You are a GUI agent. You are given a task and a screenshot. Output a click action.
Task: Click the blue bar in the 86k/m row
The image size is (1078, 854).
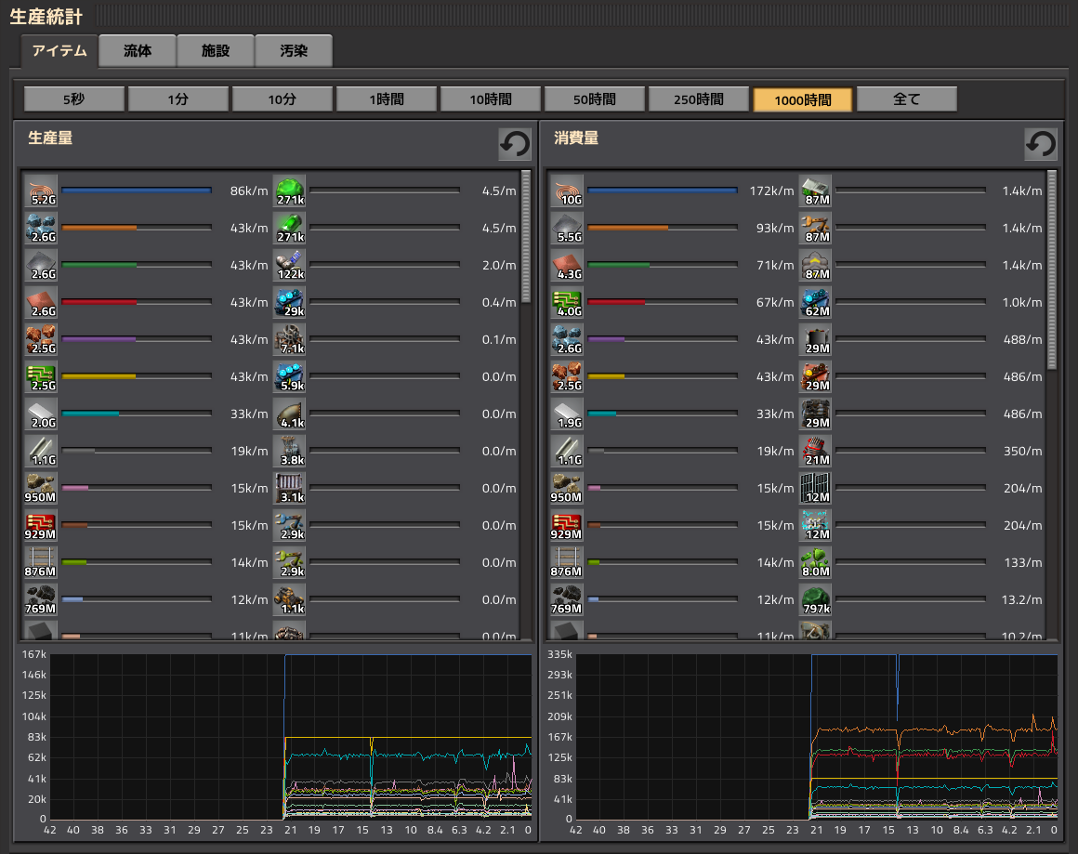136,191
